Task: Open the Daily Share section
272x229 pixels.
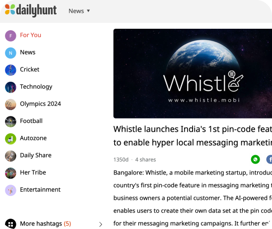Action: 36,155
